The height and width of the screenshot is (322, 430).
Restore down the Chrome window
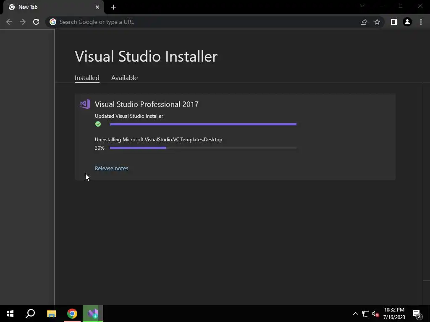coord(401,6)
